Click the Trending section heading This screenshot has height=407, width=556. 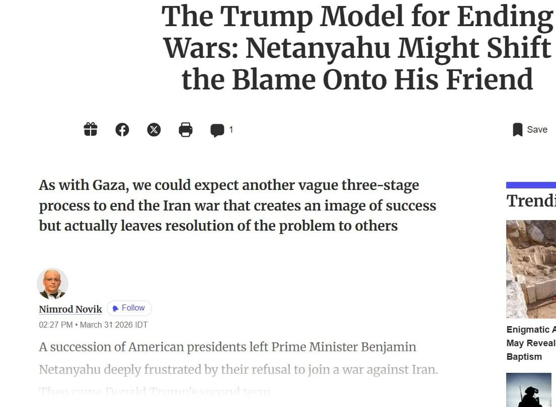[x=531, y=201]
